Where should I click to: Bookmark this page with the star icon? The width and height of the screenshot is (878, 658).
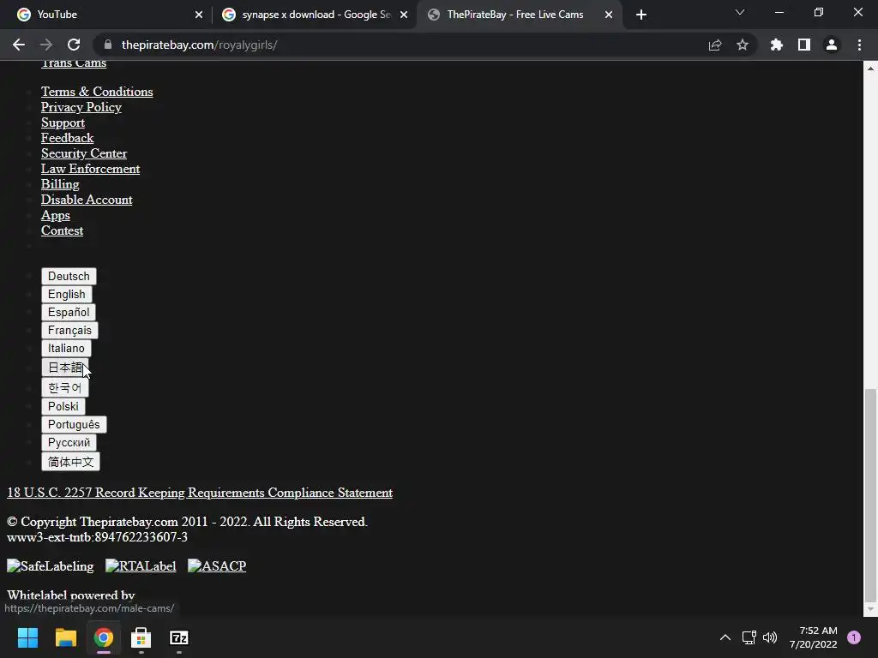click(743, 45)
